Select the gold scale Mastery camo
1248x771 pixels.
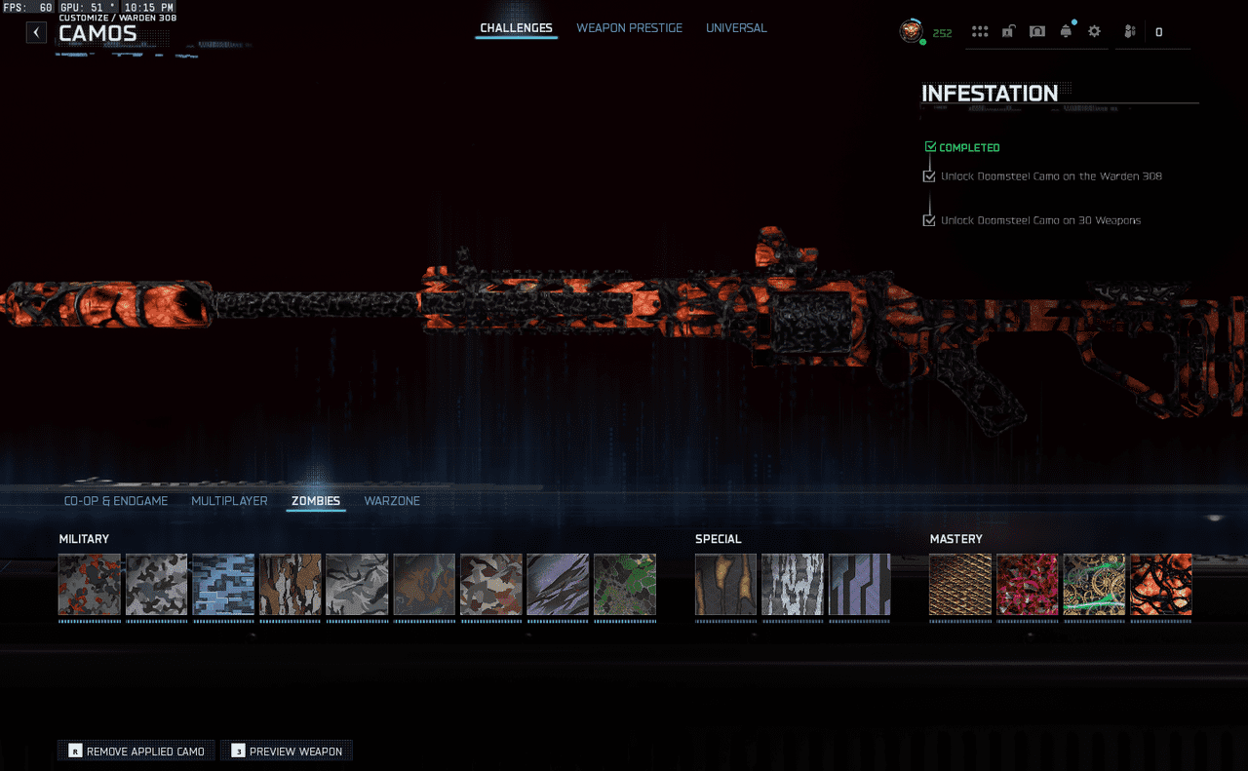point(960,585)
